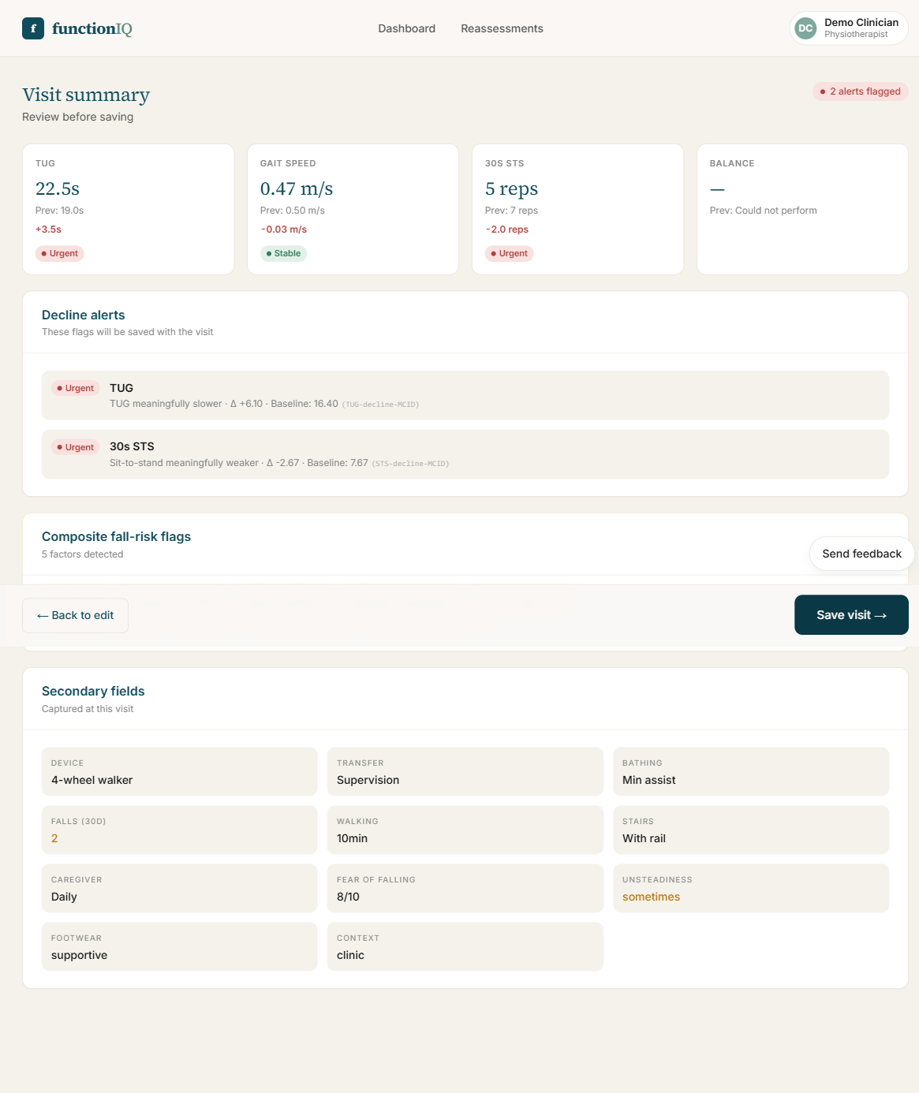Click the '-0.03 m/s' gait change text
The height and width of the screenshot is (1093, 919).
[283, 229]
